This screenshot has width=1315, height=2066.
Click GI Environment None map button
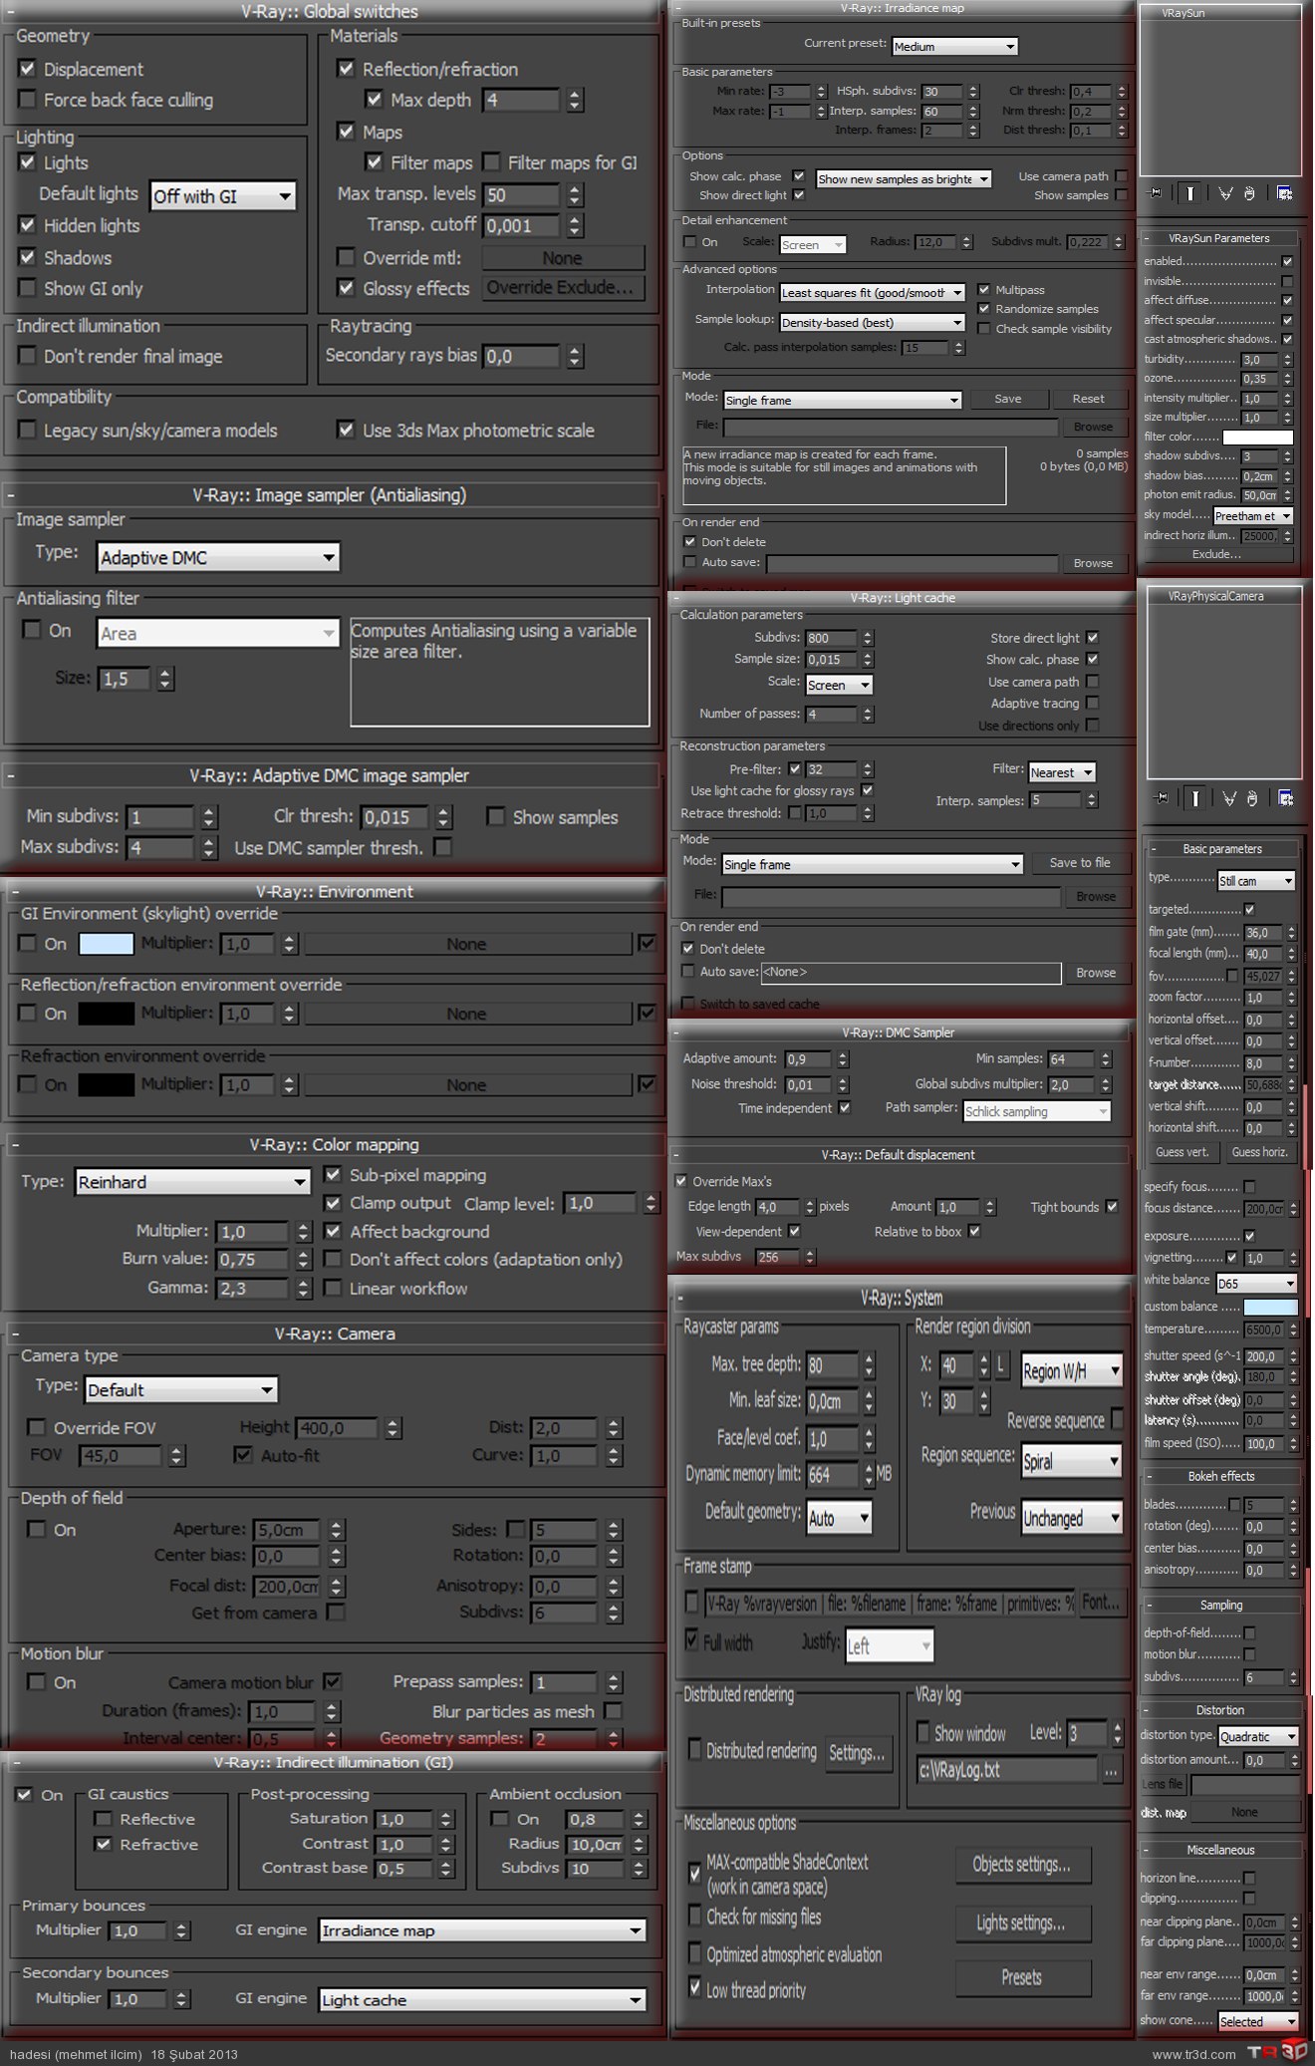click(x=467, y=944)
